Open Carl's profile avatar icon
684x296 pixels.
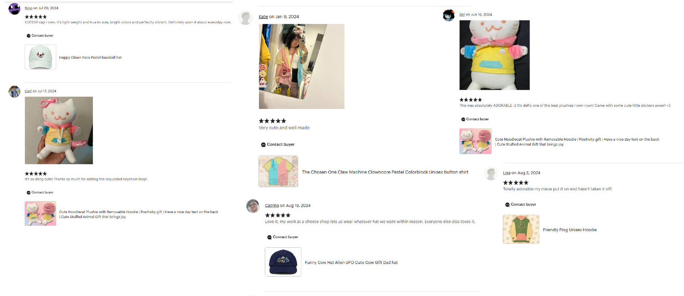15,92
